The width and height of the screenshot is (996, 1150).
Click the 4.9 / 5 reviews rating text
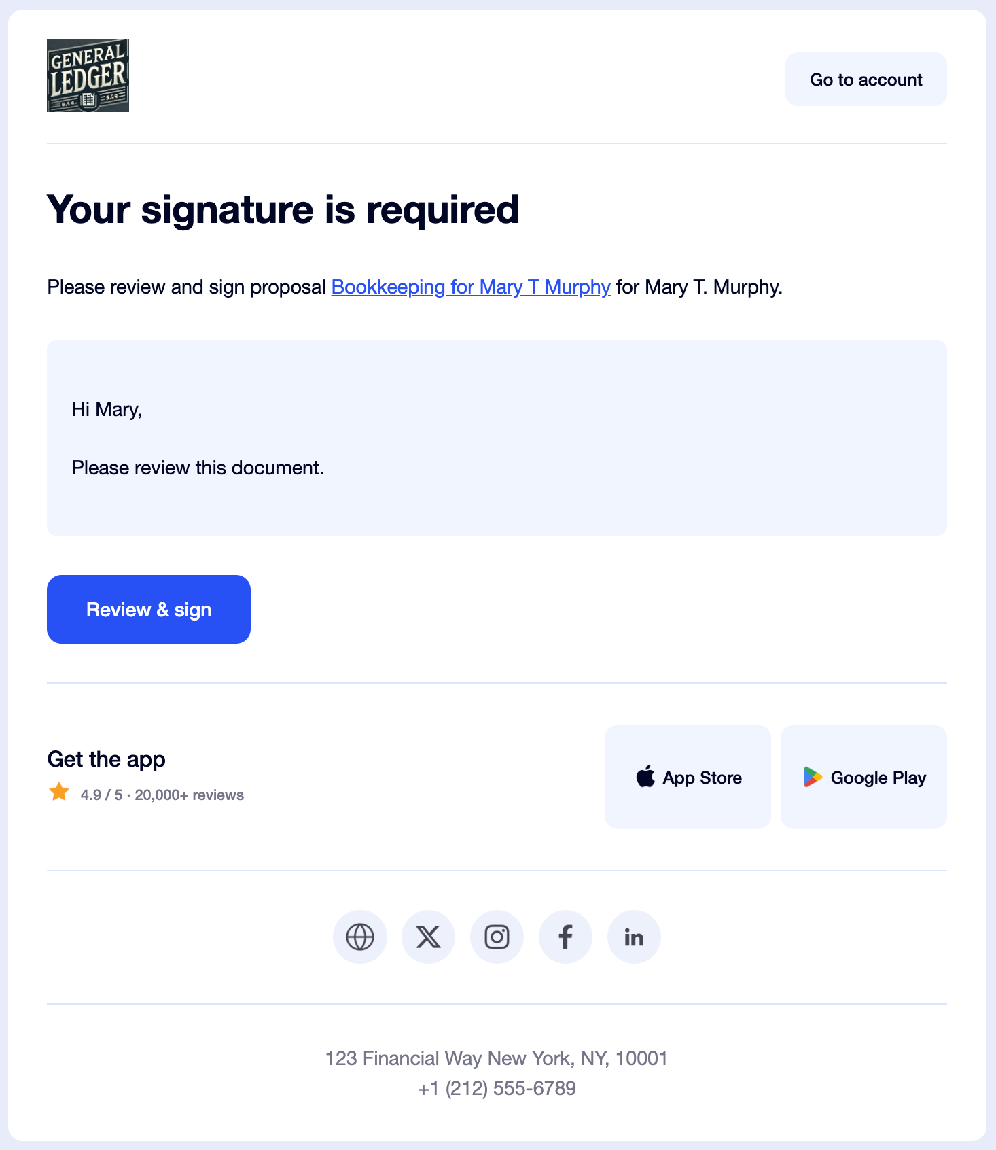pos(162,795)
